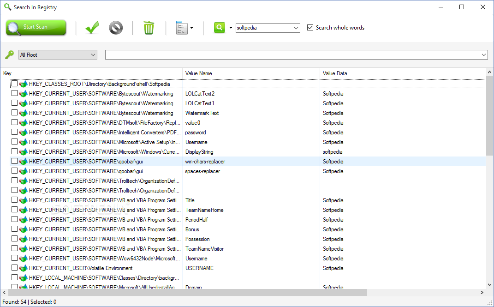Click the file document menu icon
The width and height of the screenshot is (494, 307).
[x=182, y=28]
